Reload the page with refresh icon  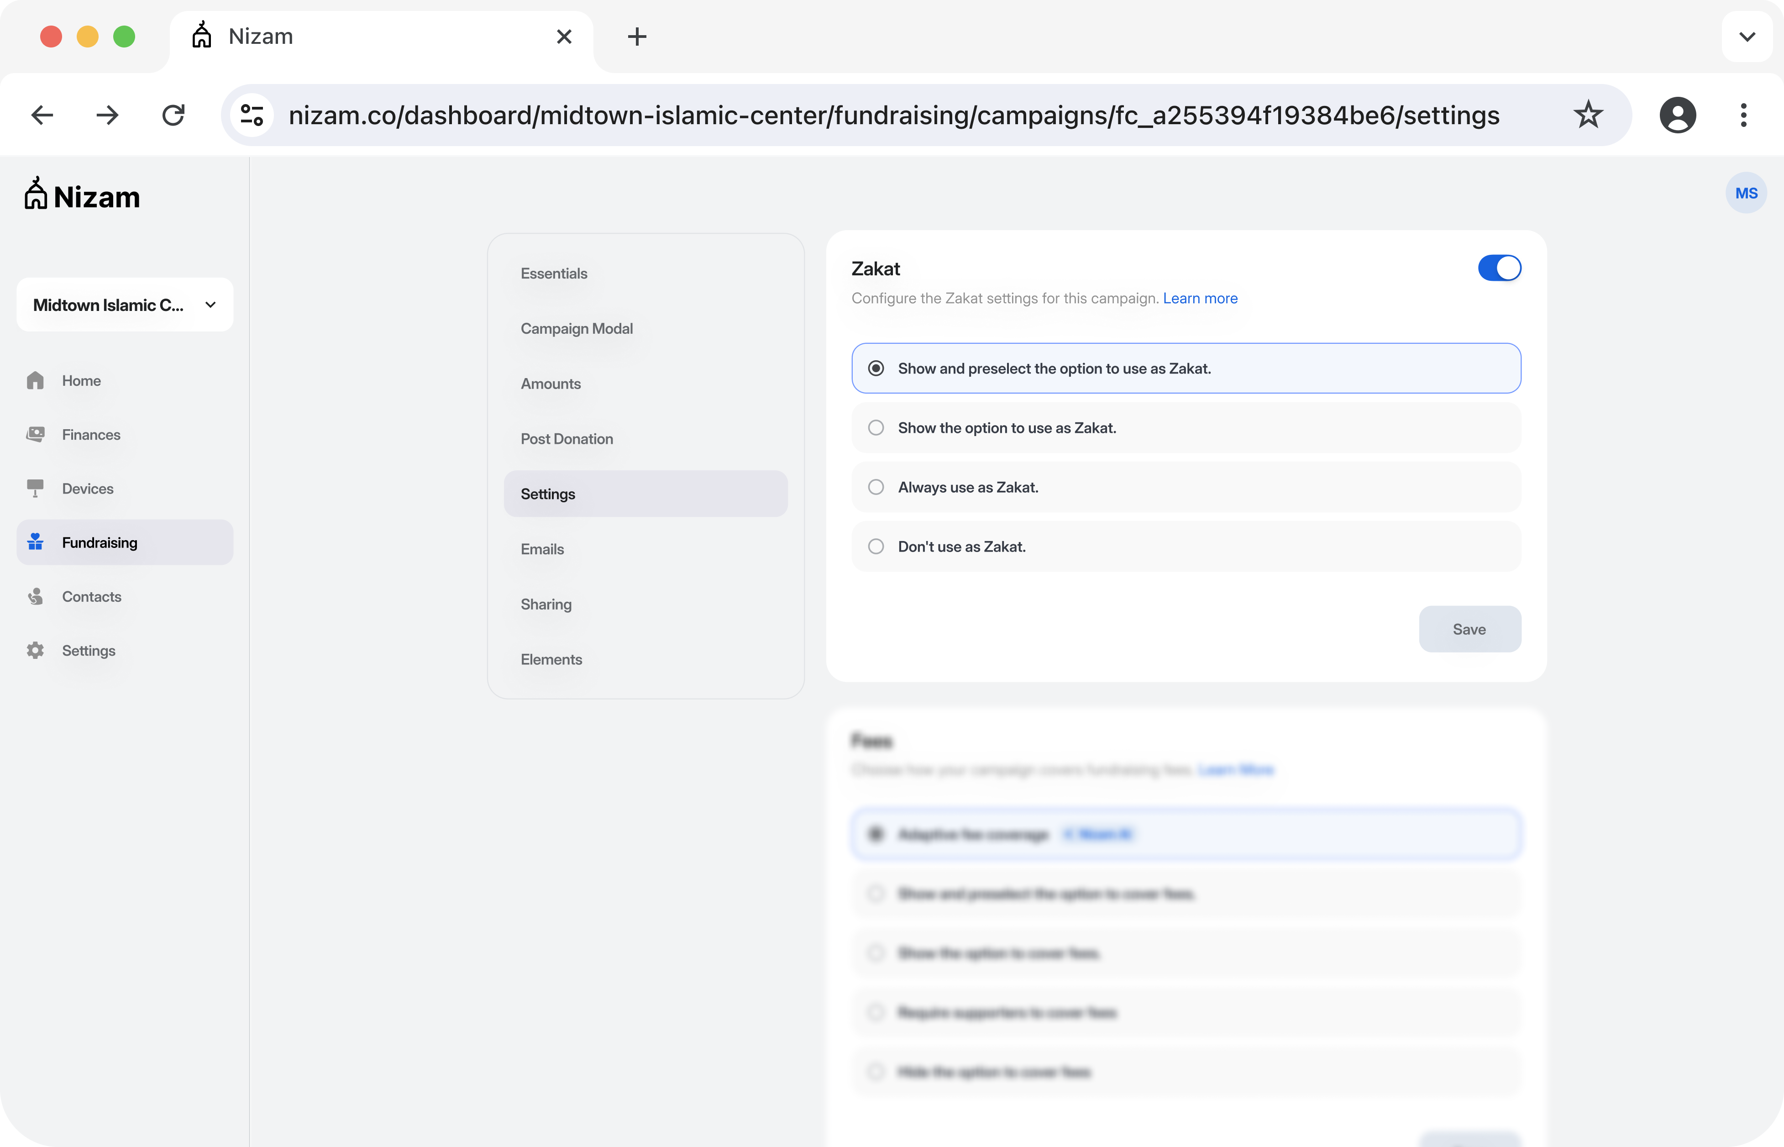pos(173,115)
